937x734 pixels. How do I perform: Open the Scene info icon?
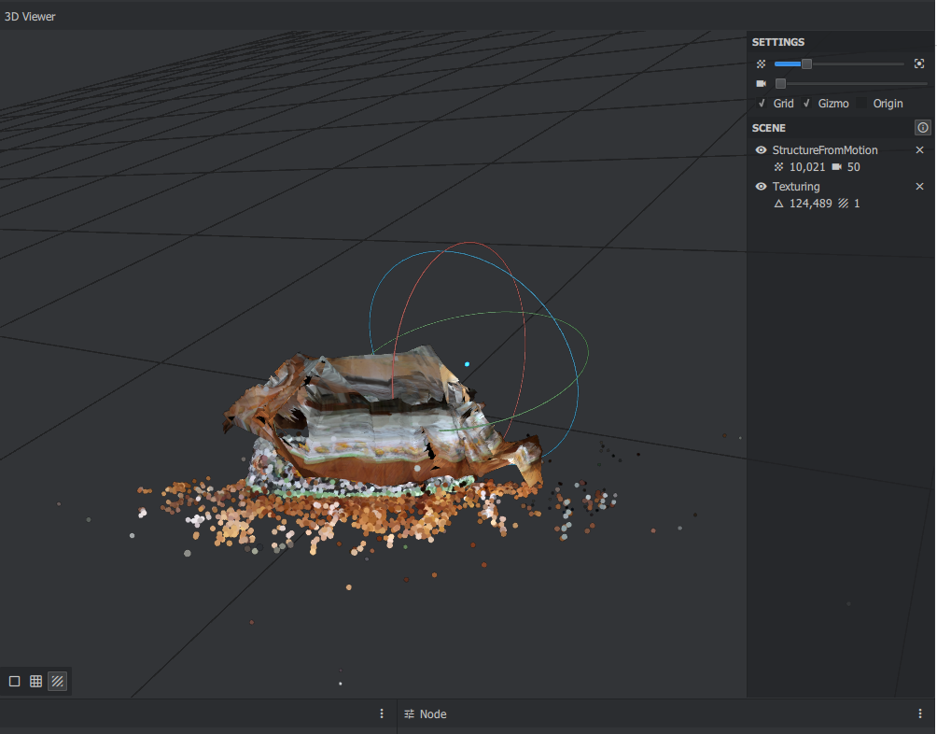[922, 128]
